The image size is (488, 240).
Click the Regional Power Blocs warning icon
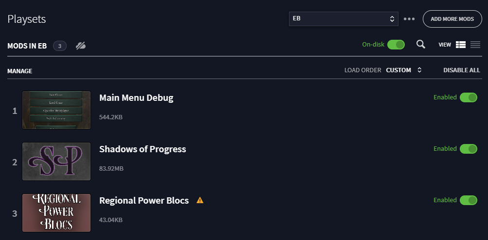pos(200,200)
